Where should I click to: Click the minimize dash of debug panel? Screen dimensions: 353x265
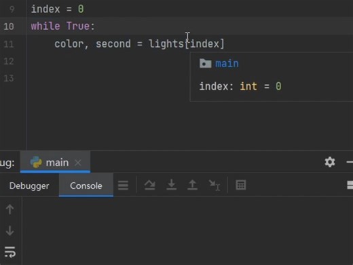pos(350,162)
